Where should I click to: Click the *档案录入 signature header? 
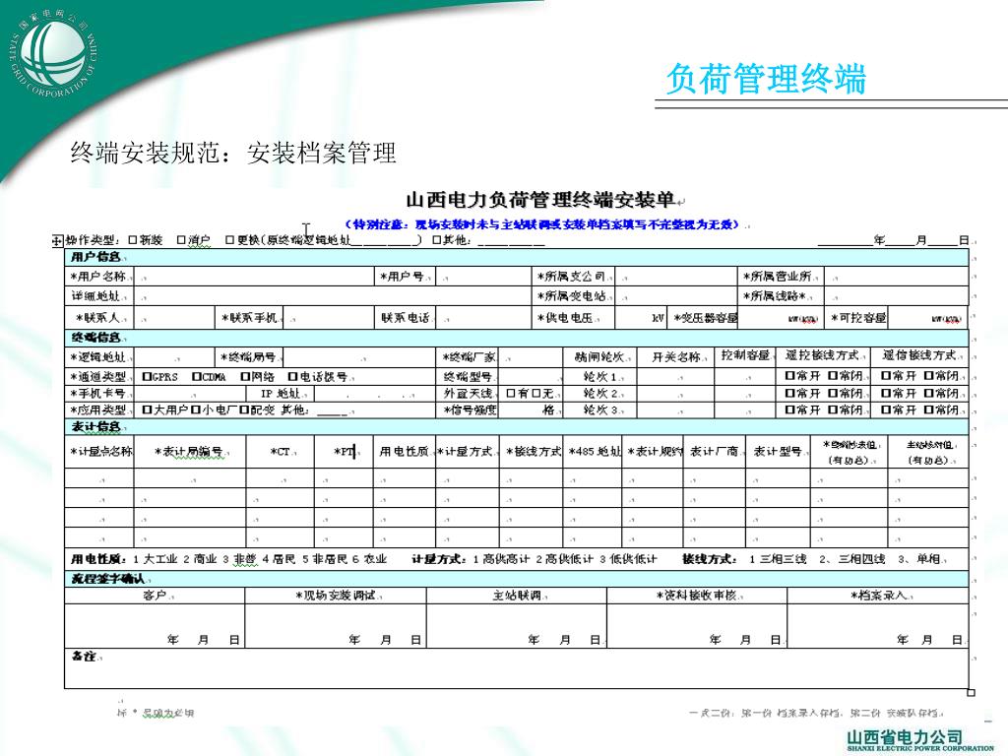877,596
